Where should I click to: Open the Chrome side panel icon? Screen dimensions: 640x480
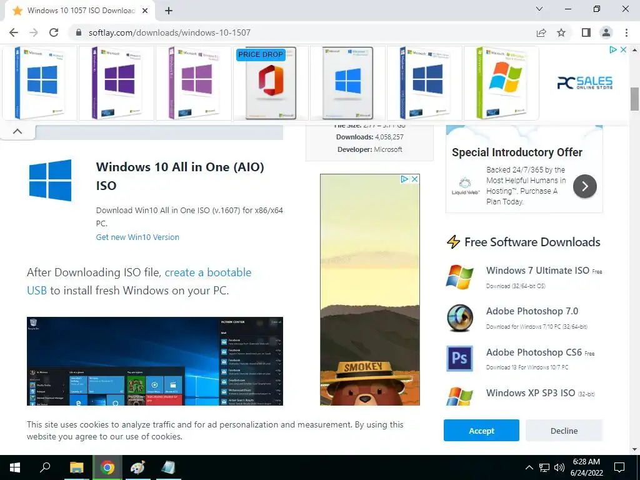click(586, 32)
